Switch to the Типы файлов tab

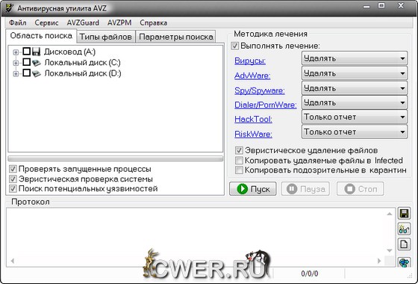click(106, 37)
